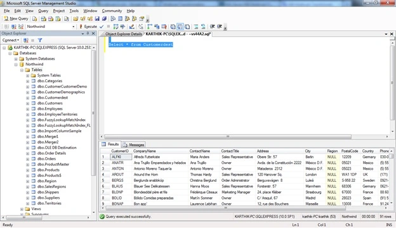The height and width of the screenshot is (228, 396).
Task: Expand the dbo.Orders table node
Action: tap(27, 159)
